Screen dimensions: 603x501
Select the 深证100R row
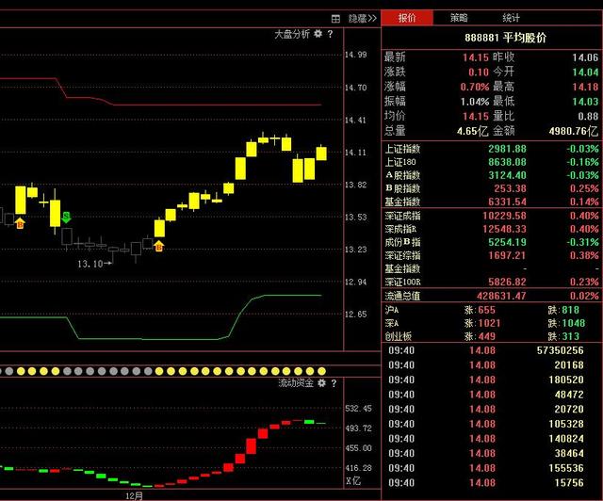tap(492, 282)
